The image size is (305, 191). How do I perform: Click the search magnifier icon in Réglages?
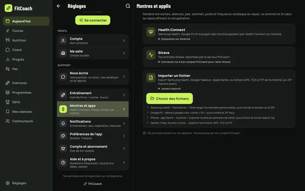coord(128,6)
